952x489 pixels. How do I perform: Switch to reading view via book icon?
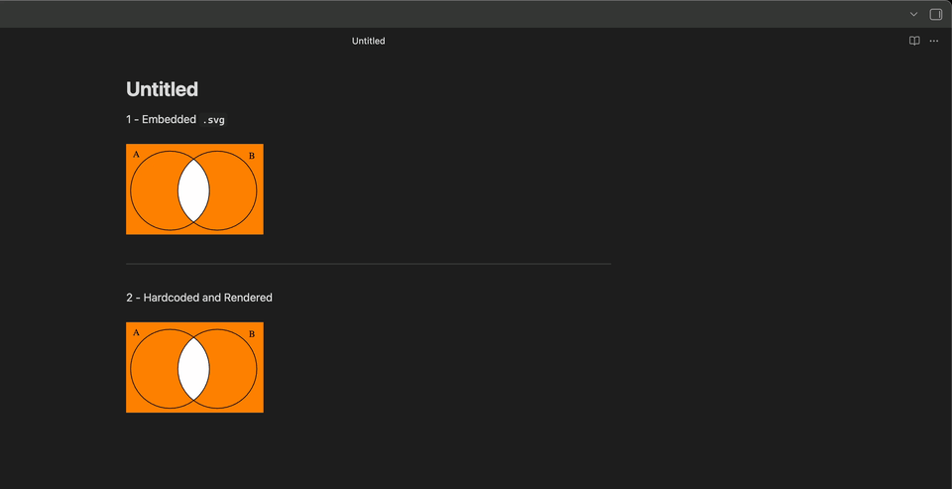pyautogui.click(x=914, y=41)
